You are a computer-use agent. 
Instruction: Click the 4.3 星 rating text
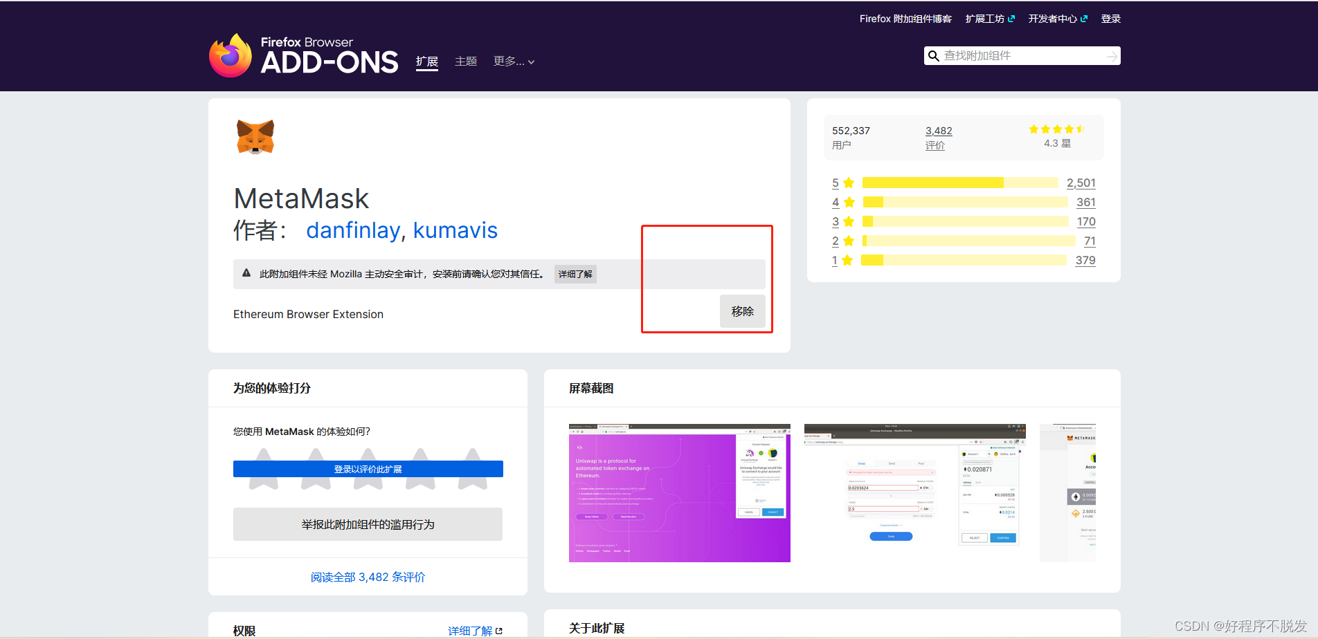point(1057,143)
